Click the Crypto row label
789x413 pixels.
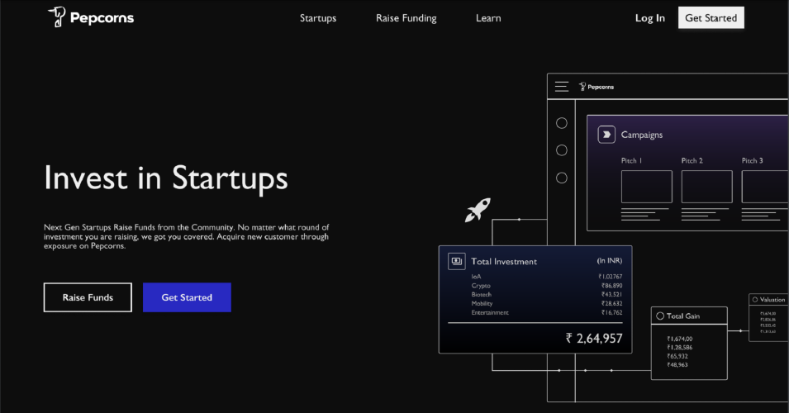[481, 285]
